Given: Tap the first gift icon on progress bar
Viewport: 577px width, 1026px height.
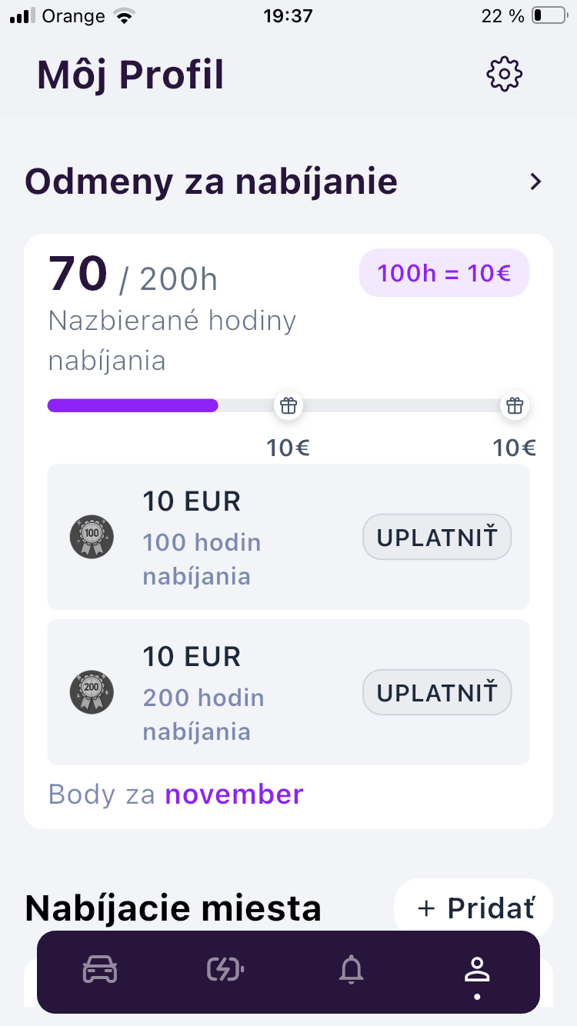Looking at the screenshot, I should 288,405.
